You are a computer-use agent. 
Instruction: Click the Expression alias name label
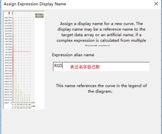coord(73,55)
